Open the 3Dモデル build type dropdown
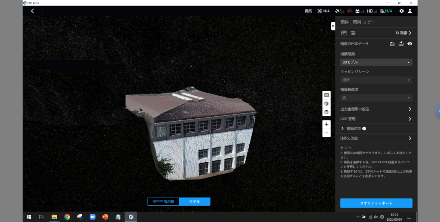 click(x=376, y=62)
